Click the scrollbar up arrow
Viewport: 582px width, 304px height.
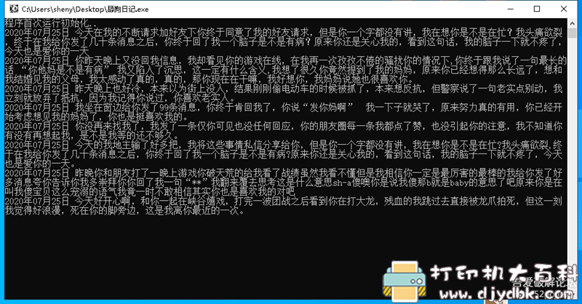coord(572,23)
